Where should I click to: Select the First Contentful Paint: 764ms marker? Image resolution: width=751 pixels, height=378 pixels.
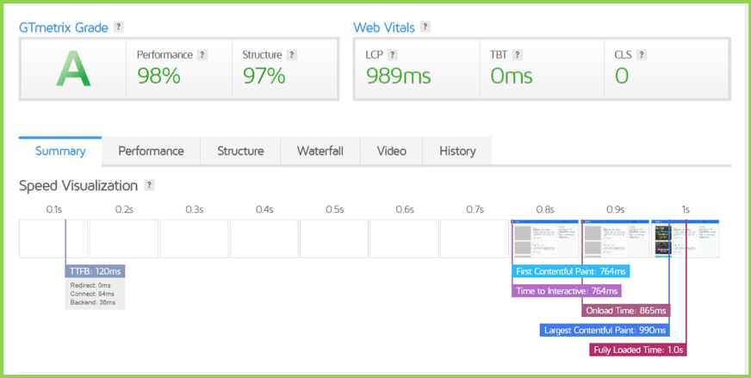click(570, 271)
